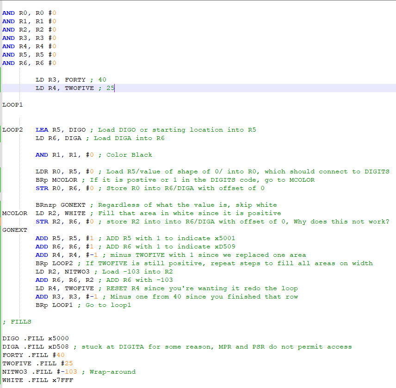Click the green margin bar beside LD R3, FORTY
This screenshot has height=388, width=396.
point(1,79)
